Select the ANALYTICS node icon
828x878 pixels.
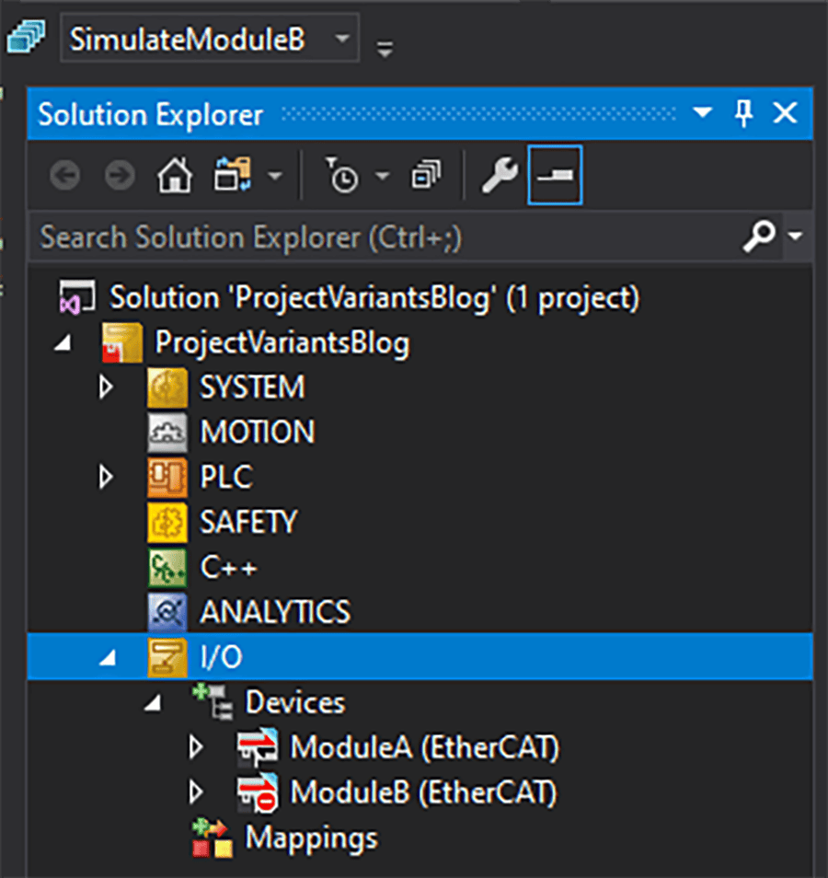click(x=167, y=613)
